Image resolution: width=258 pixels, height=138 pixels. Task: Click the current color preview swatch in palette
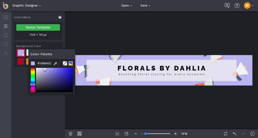33,63
